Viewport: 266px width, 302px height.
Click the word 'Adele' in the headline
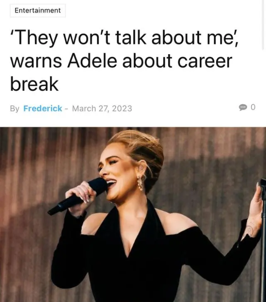(92, 61)
